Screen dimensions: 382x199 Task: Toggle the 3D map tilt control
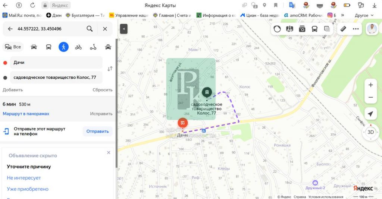tap(370, 132)
